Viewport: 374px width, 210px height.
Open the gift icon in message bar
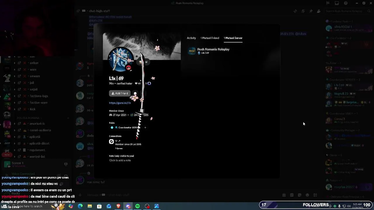284,195
